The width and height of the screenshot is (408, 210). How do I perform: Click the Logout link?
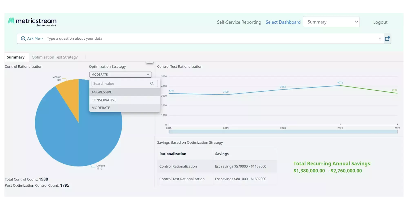point(380,22)
